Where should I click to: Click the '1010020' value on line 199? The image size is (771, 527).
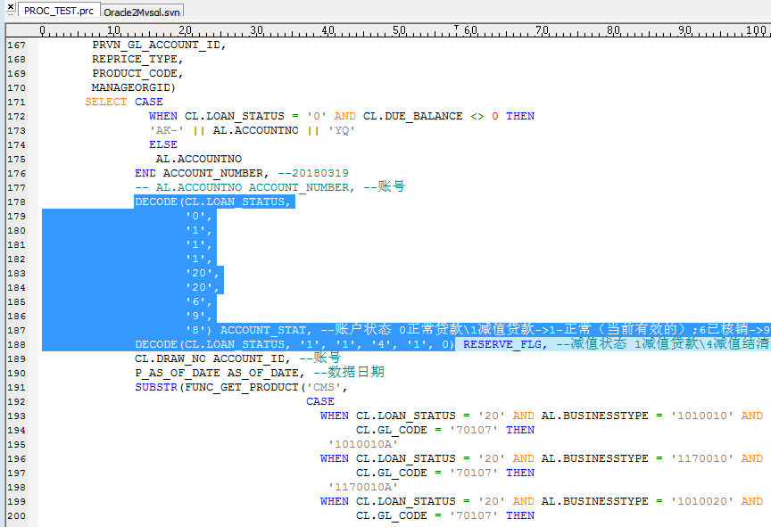pos(701,501)
